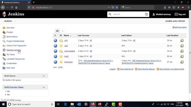Open a new browser tab
This screenshot has height=107, width=191.
tap(34, 2)
